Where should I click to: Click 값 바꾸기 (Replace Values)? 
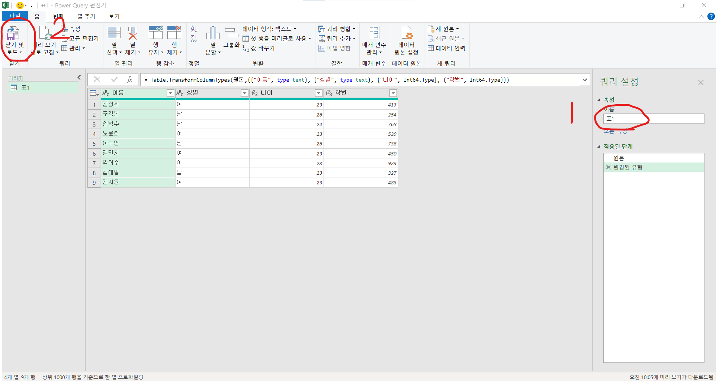[x=259, y=48]
